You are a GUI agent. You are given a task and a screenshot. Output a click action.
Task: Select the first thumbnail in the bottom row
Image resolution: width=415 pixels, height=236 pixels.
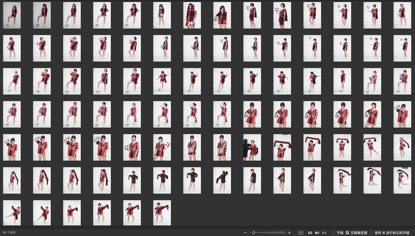12,213
